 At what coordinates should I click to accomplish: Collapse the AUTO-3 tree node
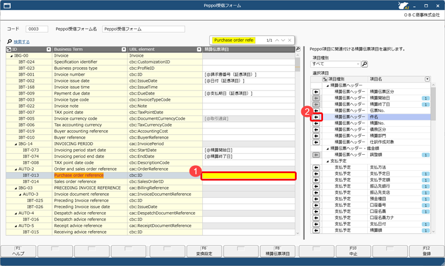(20, 194)
